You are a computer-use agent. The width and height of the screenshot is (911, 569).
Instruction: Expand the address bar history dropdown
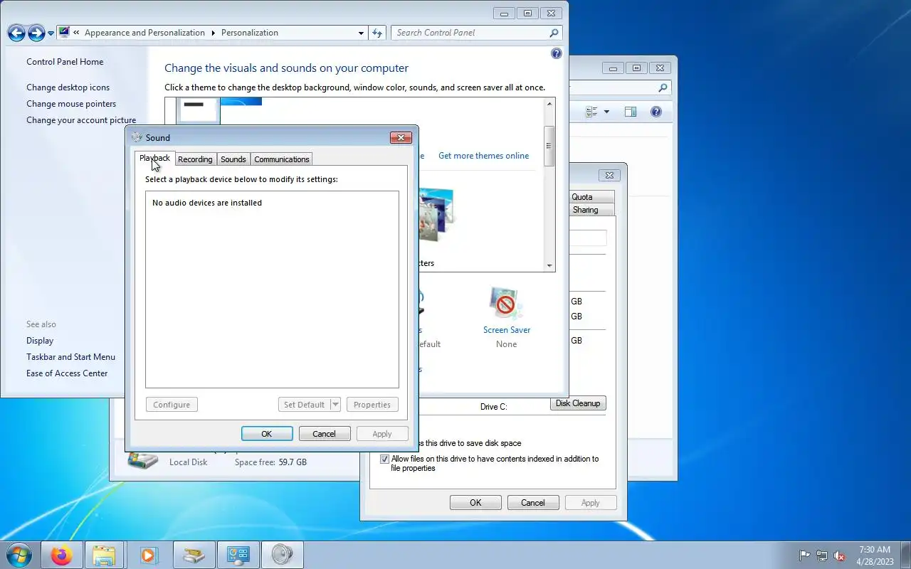coord(361,33)
